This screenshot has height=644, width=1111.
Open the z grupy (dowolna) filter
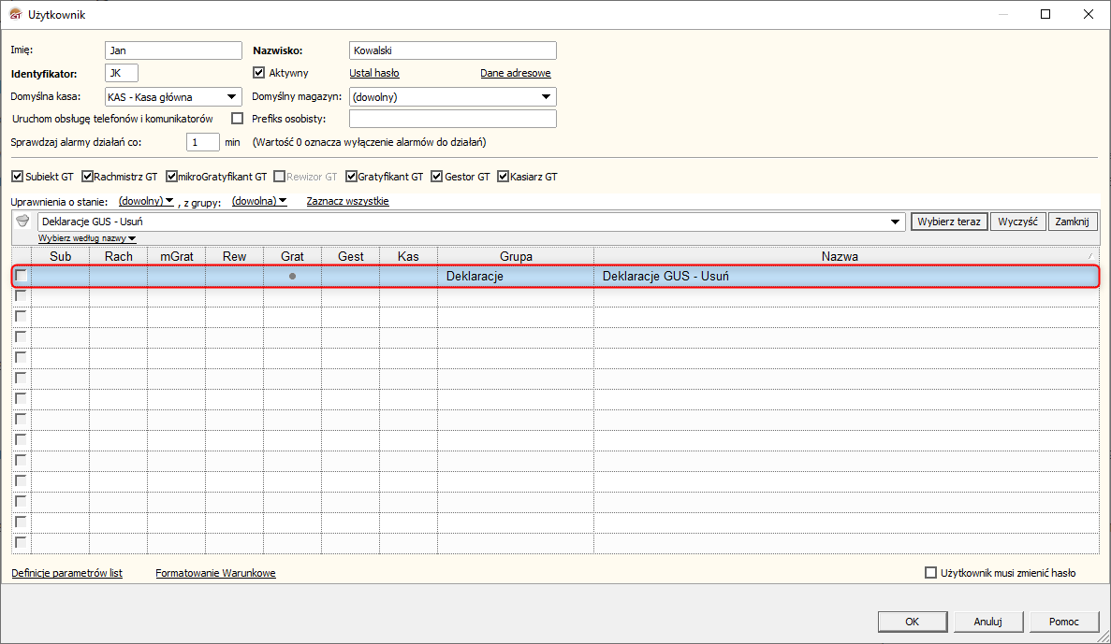[x=259, y=201]
